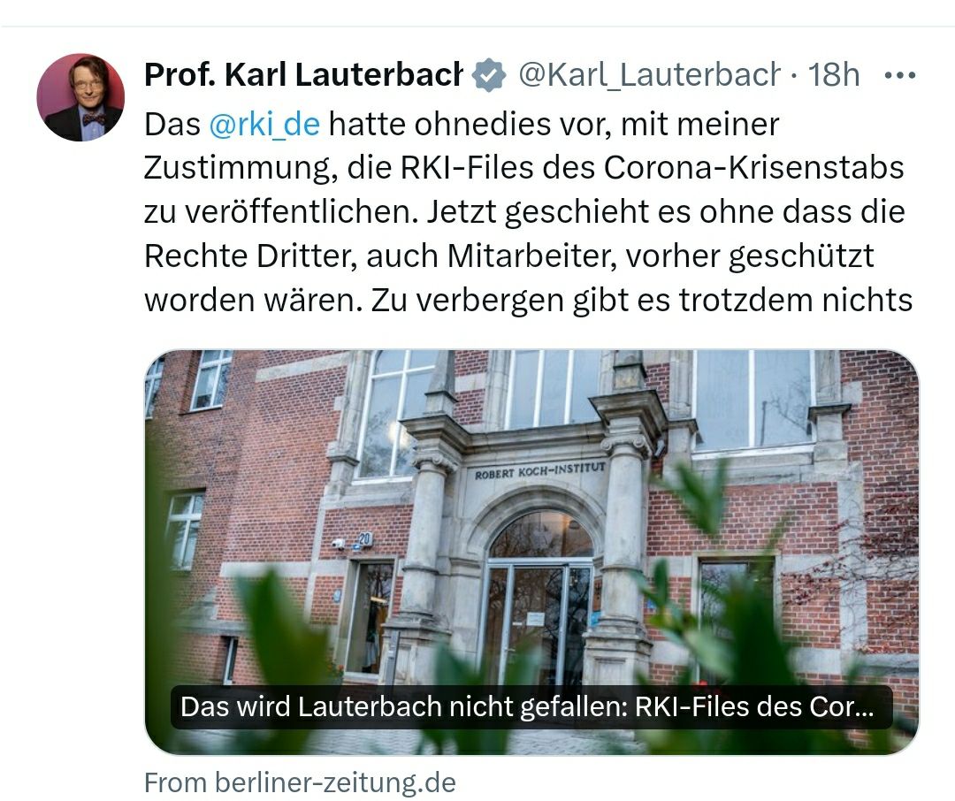955x801 pixels.
Task: Click the blue verified badge
Action: 490,75
